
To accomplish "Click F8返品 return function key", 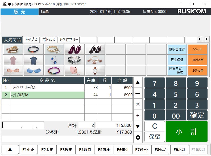I will click(x=160, y=150).
